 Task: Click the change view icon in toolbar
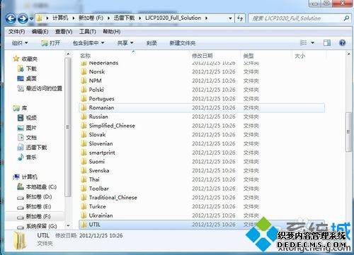point(303,43)
